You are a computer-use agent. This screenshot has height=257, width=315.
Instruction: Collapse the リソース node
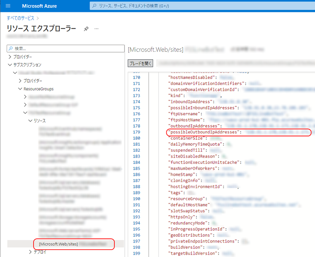point(30,121)
